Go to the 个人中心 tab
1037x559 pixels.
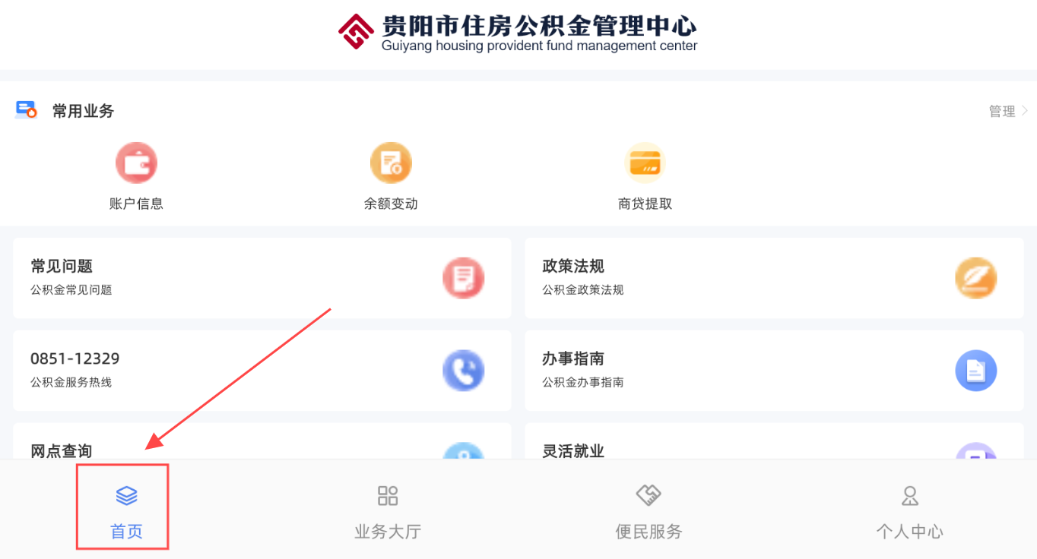coord(909,512)
